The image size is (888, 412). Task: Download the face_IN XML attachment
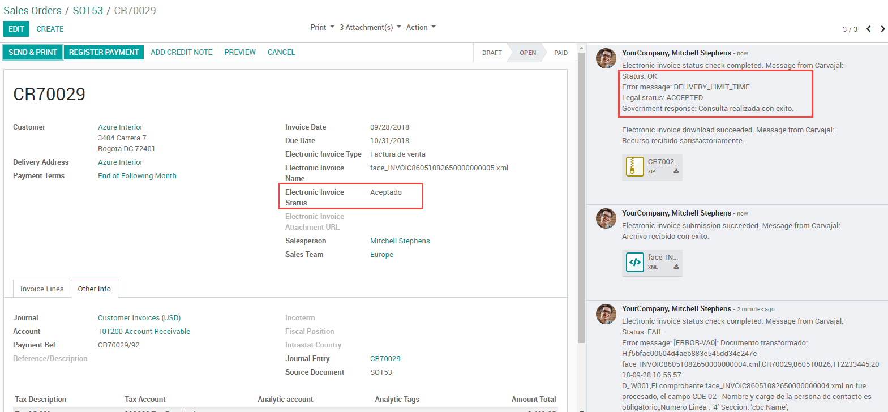(676, 267)
